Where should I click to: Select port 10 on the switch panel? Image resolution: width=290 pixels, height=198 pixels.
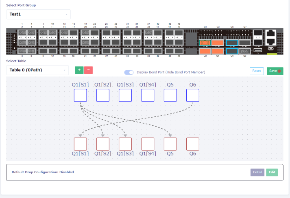pos(52,33)
